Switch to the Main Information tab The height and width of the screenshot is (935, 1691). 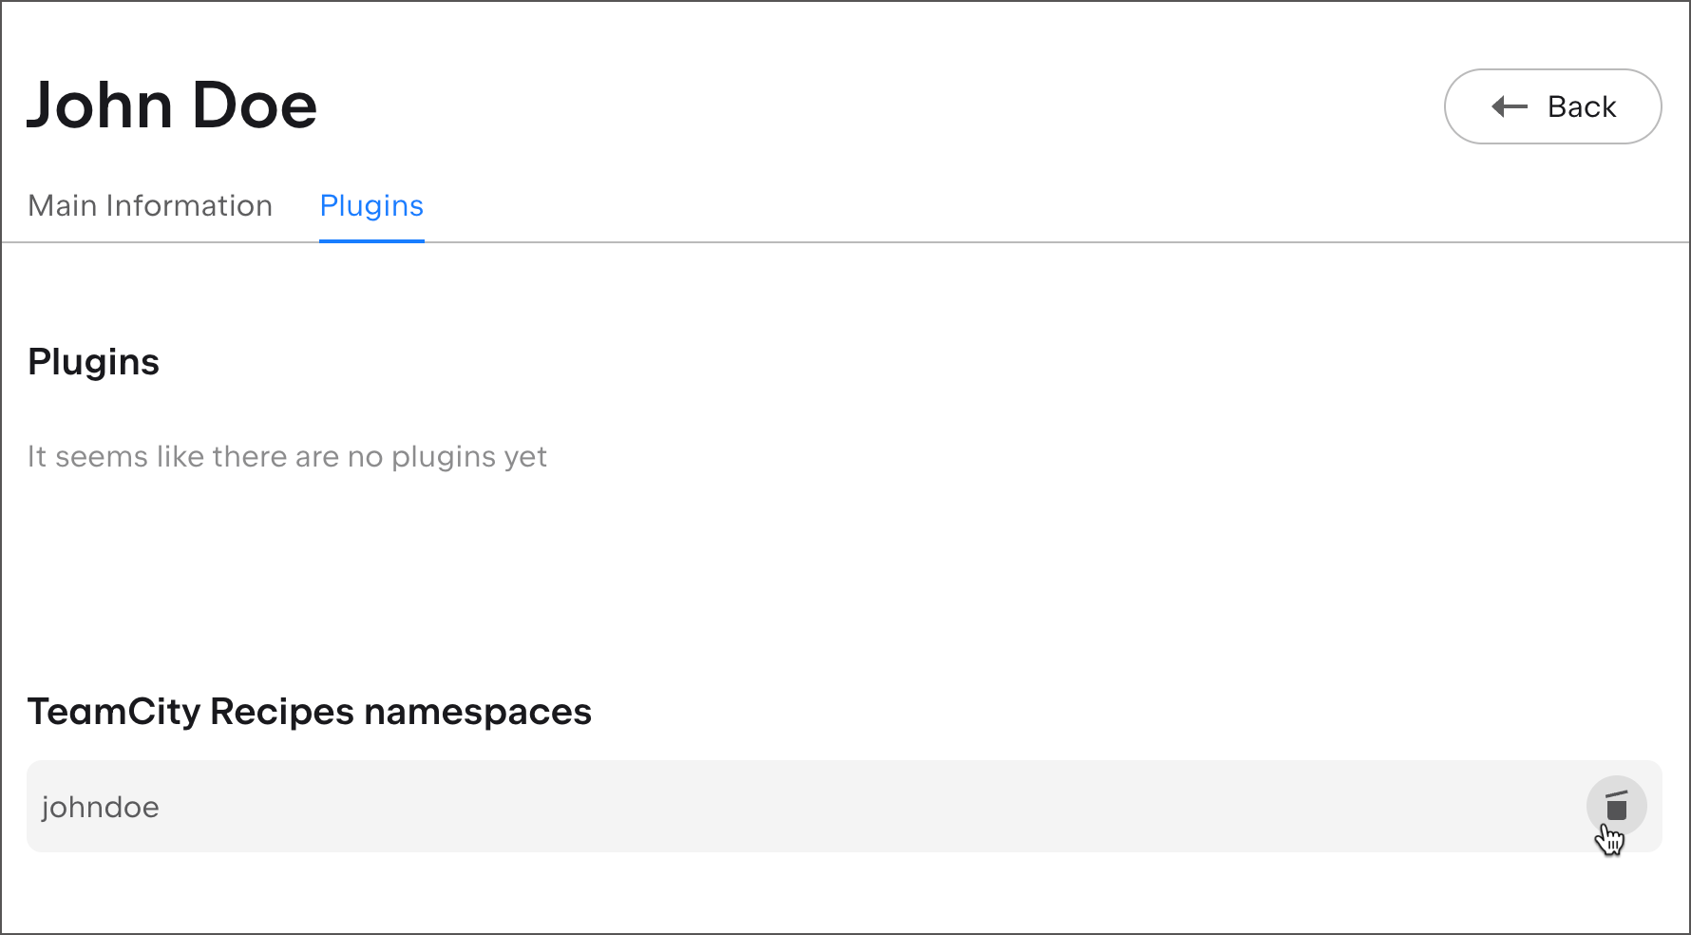click(150, 206)
